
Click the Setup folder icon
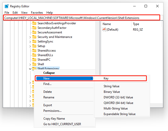tap(34, 46)
